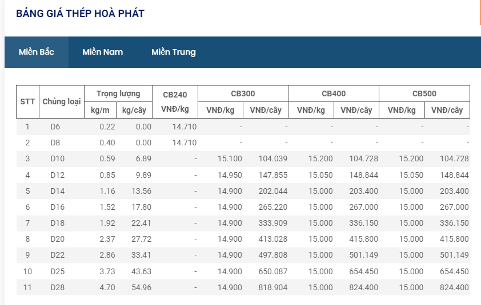This screenshot has width=481, height=305.
Task: Click the 1.92 kg/m value
Action: (x=107, y=223)
